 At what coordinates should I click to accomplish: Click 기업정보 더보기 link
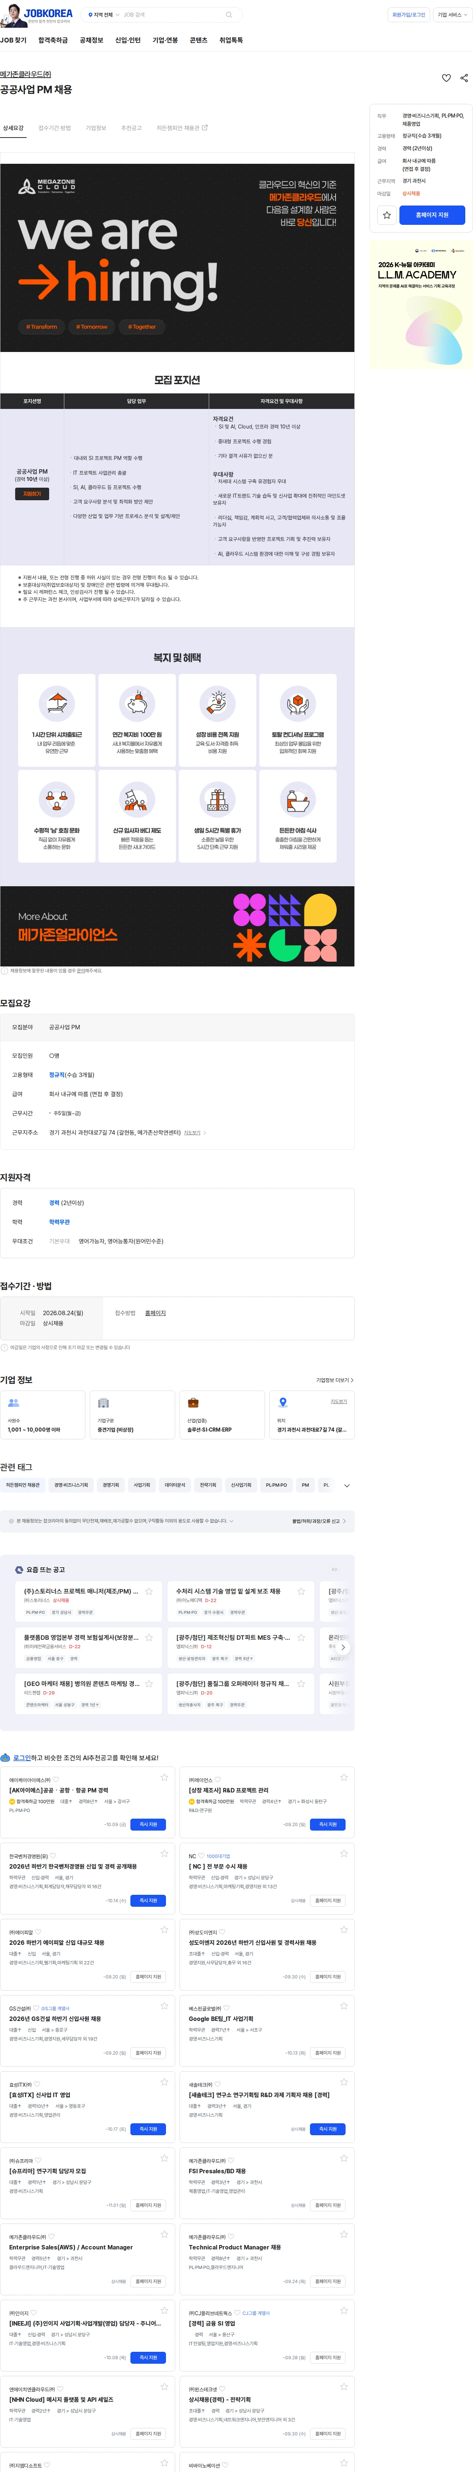pos(335,1380)
